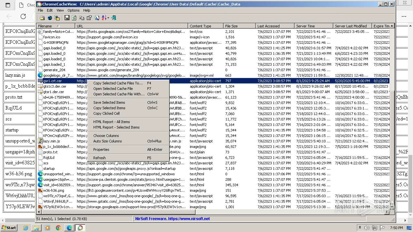Sort by Server Last Modified column header
The image size is (413, 232).
(x=352, y=26)
